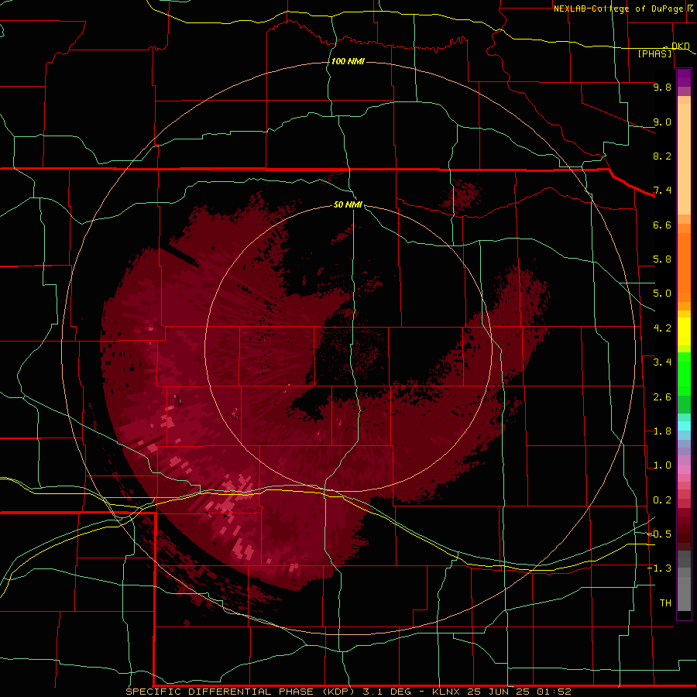
Task: Click the 6.6 value on the color scale
Action: click(x=662, y=225)
